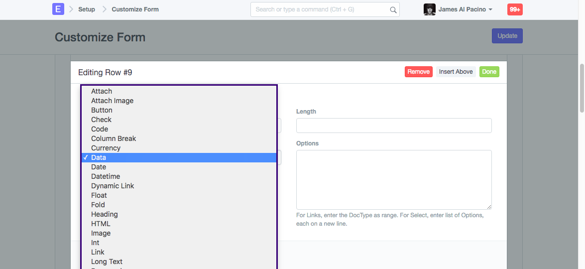Open the 99+ notifications badge
585x269 pixels.
[x=515, y=9]
